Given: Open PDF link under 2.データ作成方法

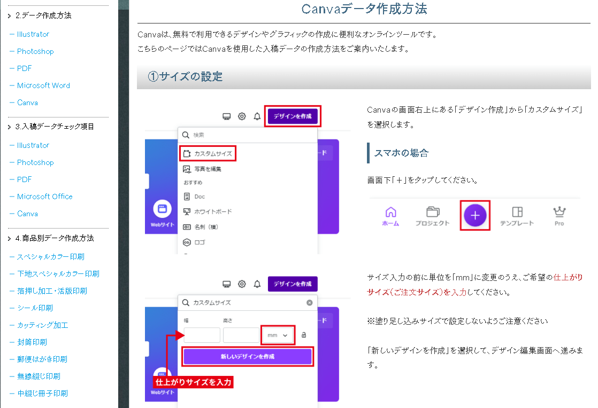Looking at the screenshot, I should point(24,68).
